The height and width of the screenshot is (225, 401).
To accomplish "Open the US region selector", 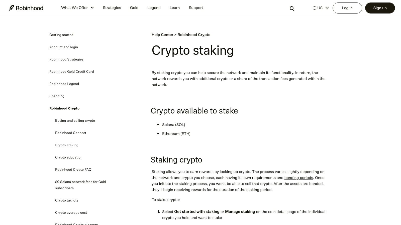I will [x=320, y=8].
